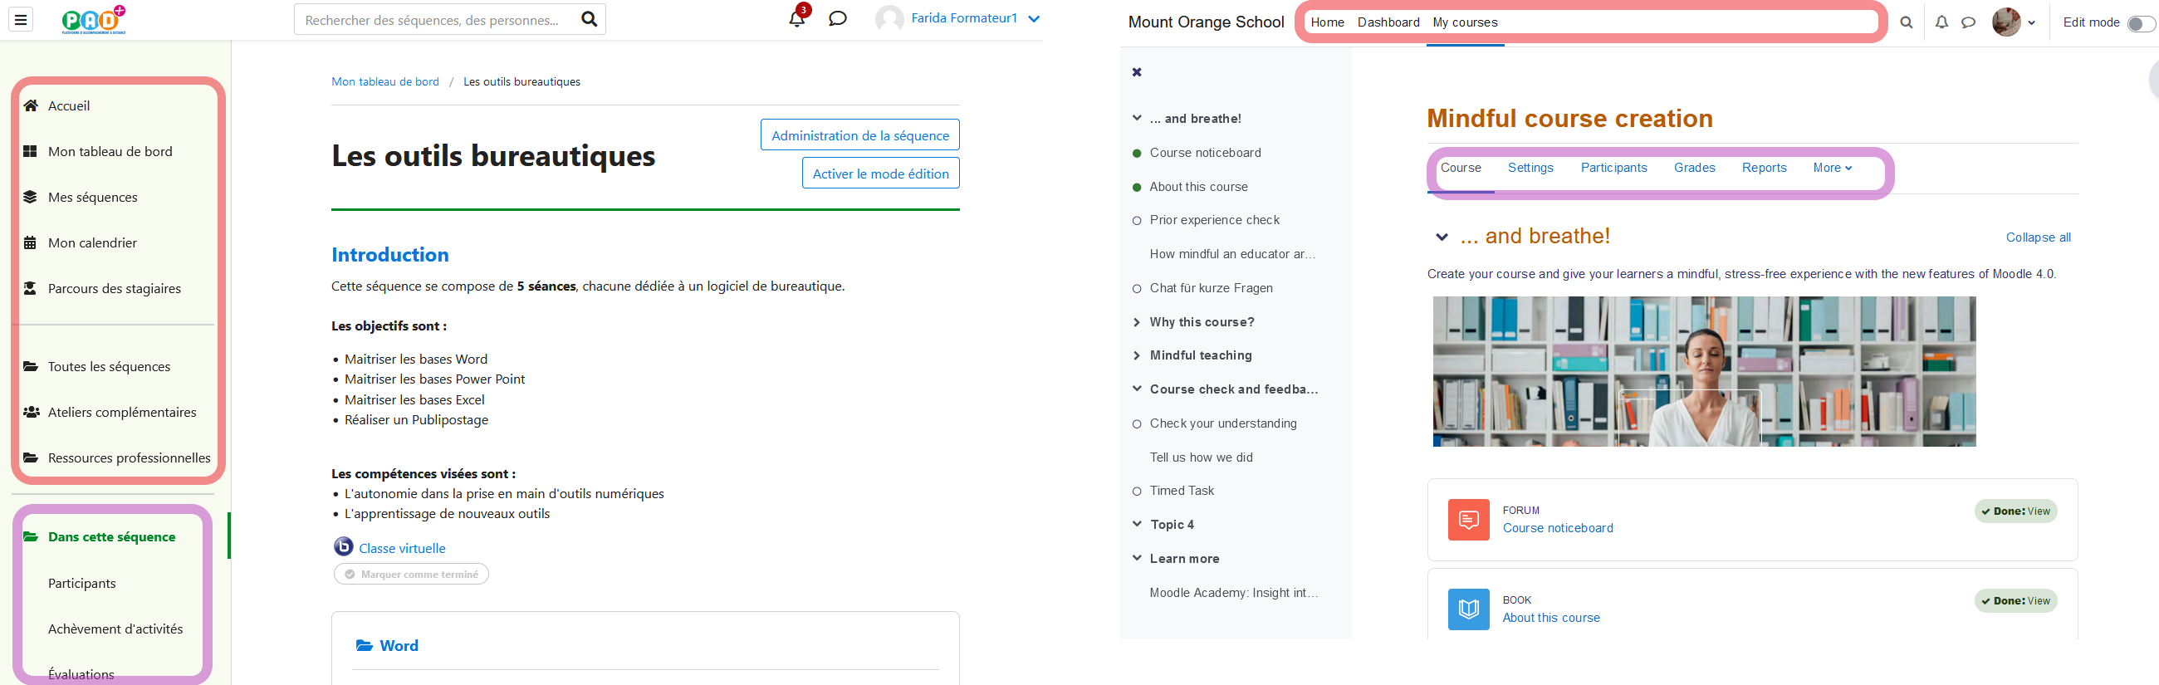Switch to the Grades tab

[1694, 168]
